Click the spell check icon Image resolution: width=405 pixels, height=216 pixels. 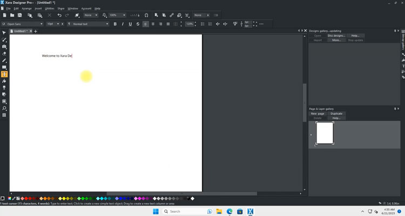point(235,24)
